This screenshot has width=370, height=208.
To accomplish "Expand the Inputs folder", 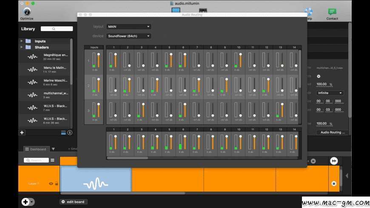I will (21, 41).
